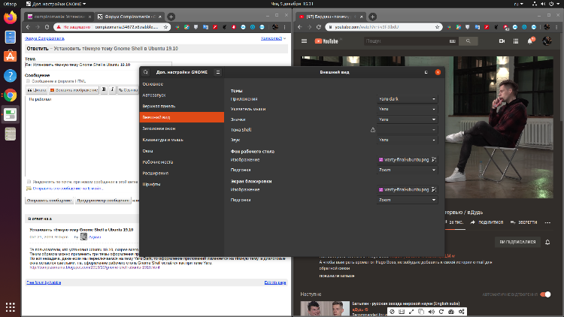Open the GNOME Tweaks hamburger menu
Viewport: 564px width, 317px height.
pyautogui.click(x=218, y=72)
